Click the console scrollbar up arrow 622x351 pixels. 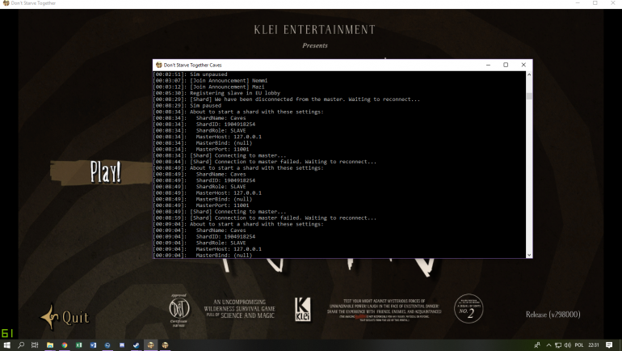coord(529,74)
